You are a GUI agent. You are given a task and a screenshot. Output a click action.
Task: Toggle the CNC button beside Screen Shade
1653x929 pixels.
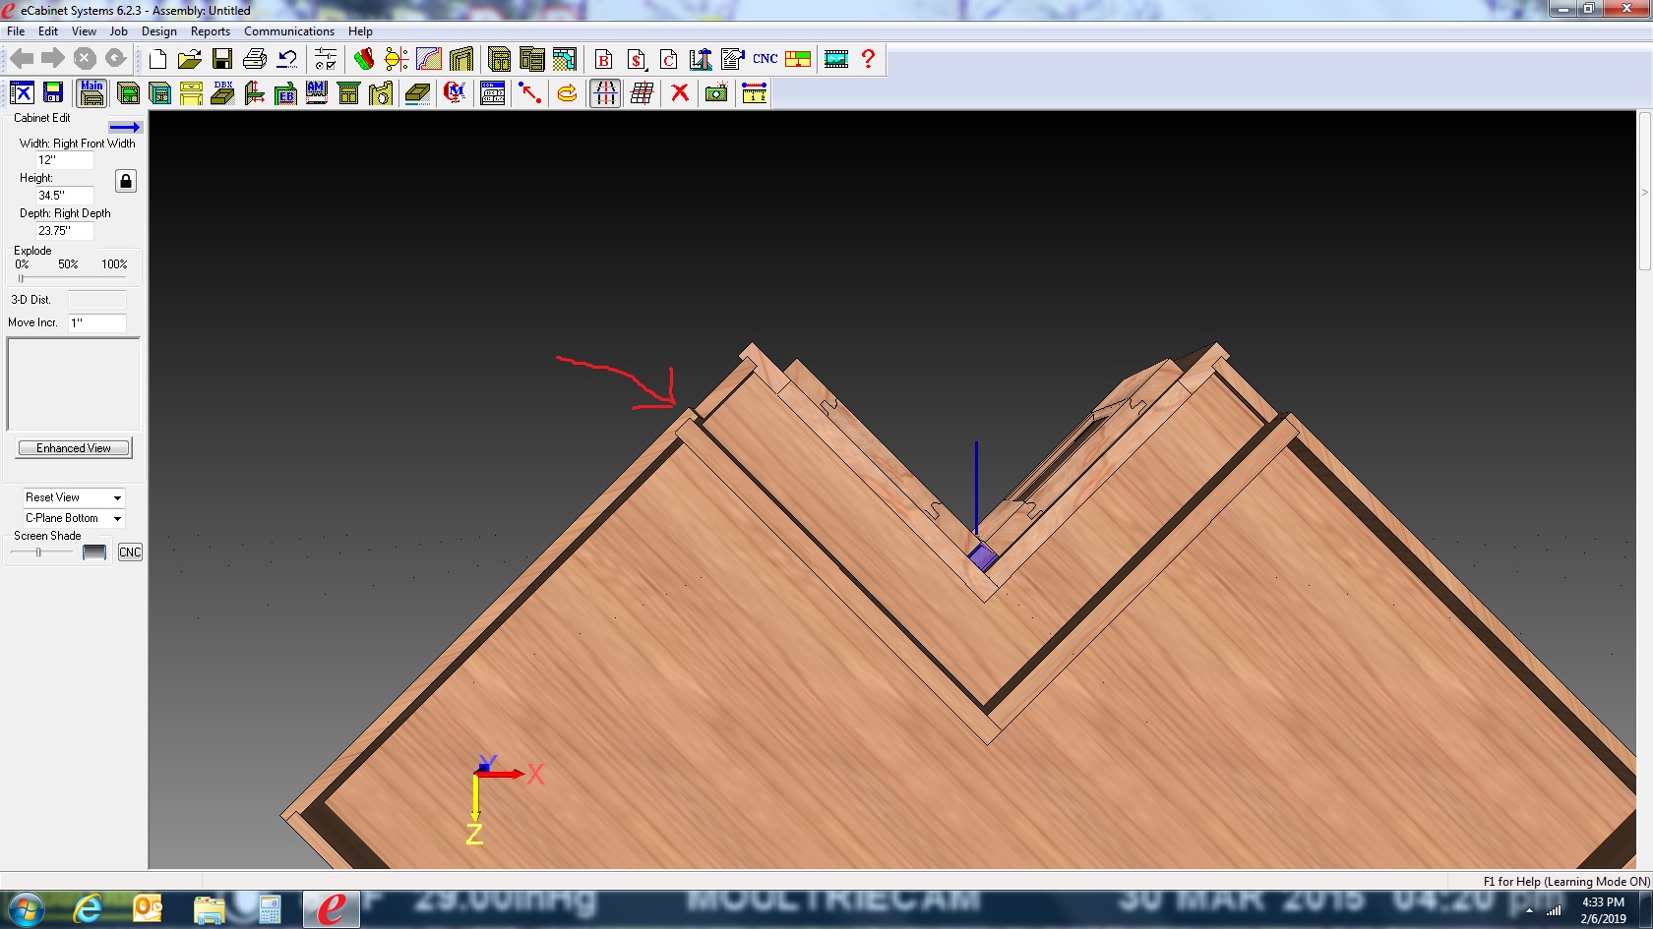130,552
